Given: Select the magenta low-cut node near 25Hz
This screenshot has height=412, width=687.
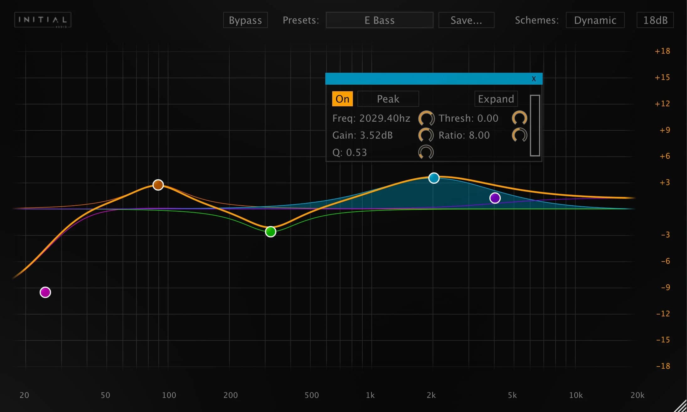Looking at the screenshot, I should point(45,292).
